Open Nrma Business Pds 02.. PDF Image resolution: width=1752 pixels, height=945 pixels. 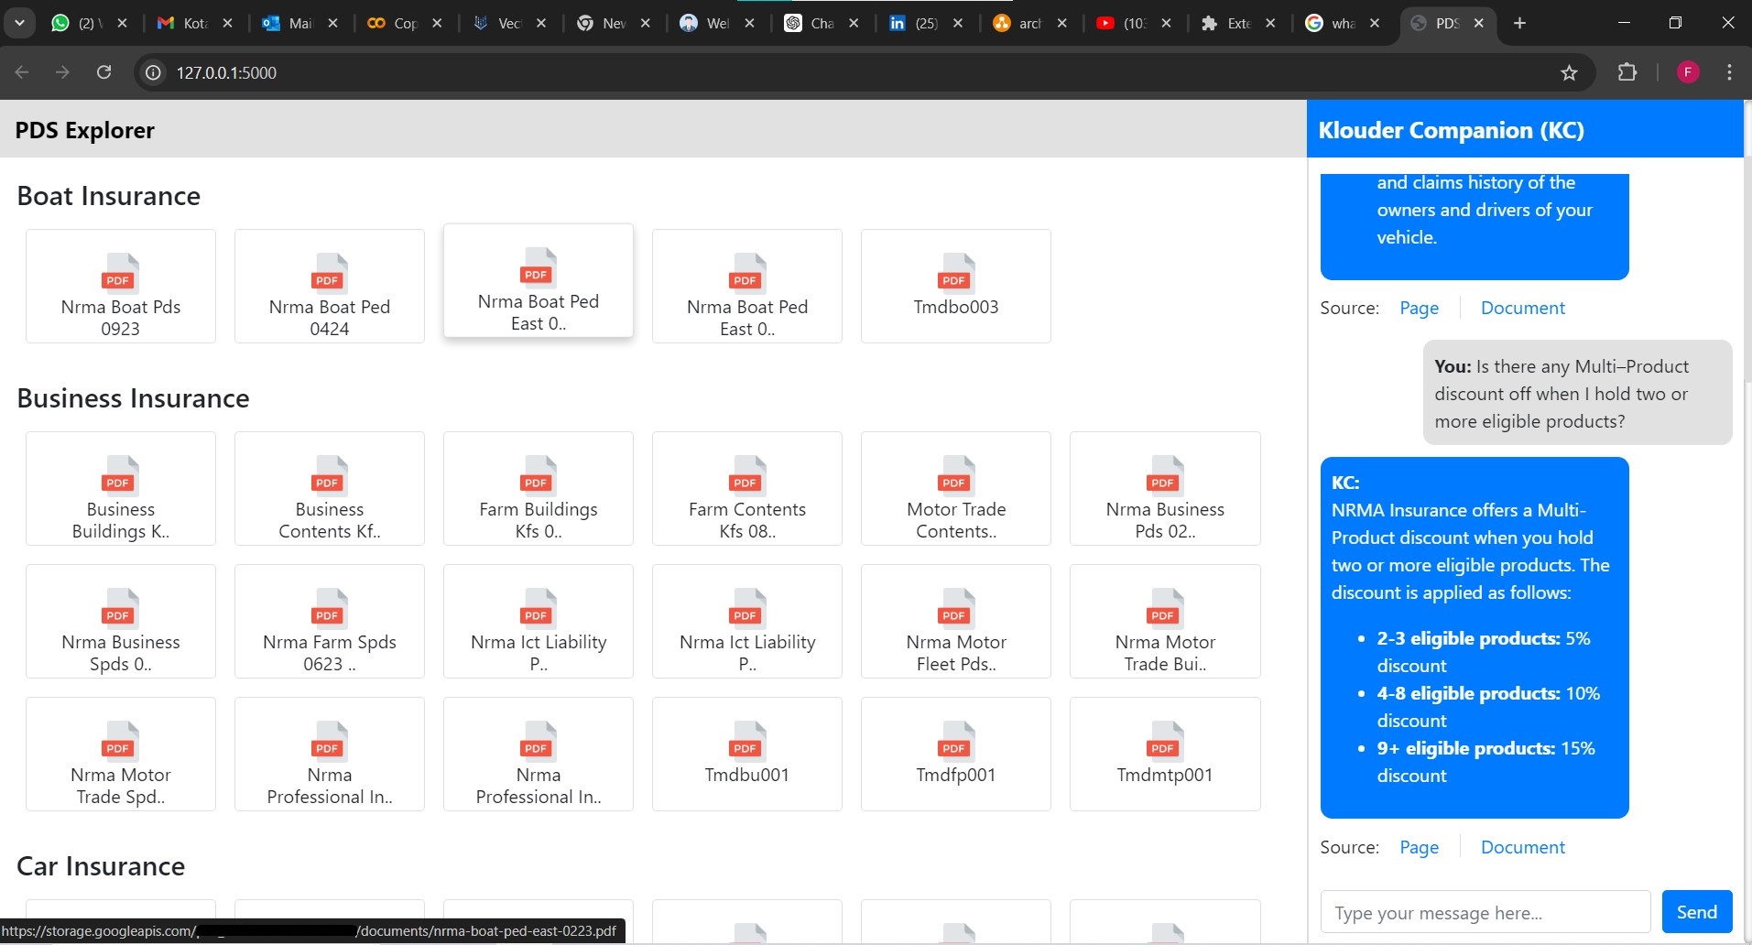coord(1165,488)
